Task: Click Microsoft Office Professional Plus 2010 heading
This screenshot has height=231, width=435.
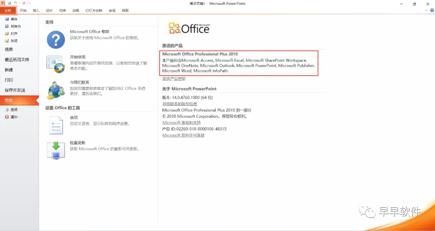Action: point(200,54)
